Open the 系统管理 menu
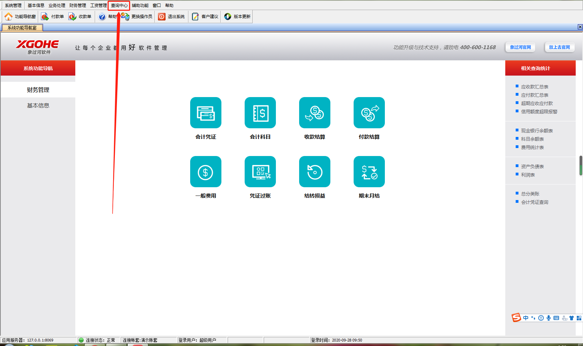This screenshot has width=583, height=346. (13, 6)
